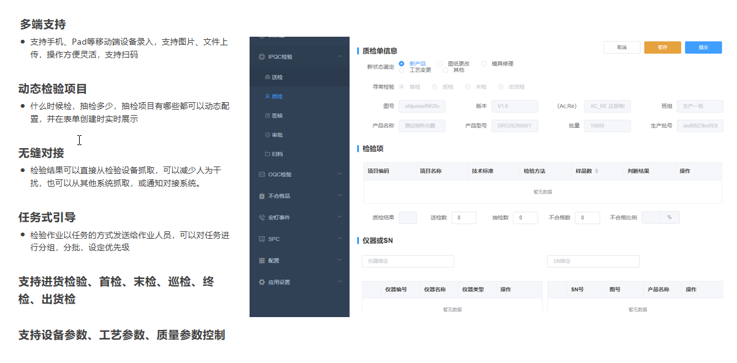Click the 生产批号 input field

pyautogui.click(x=700, y=126)
